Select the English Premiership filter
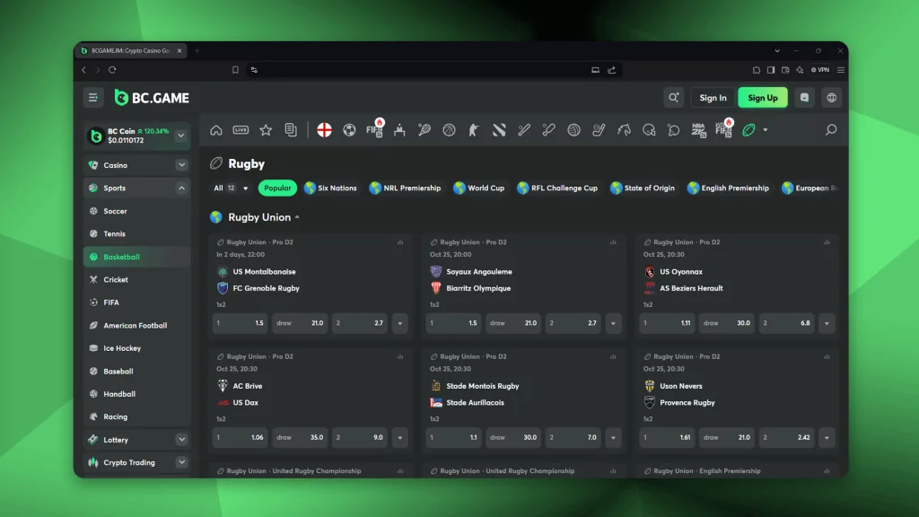The width and height of the screenshot is (919, 517). pyautogui.click(x=728, y=188)
